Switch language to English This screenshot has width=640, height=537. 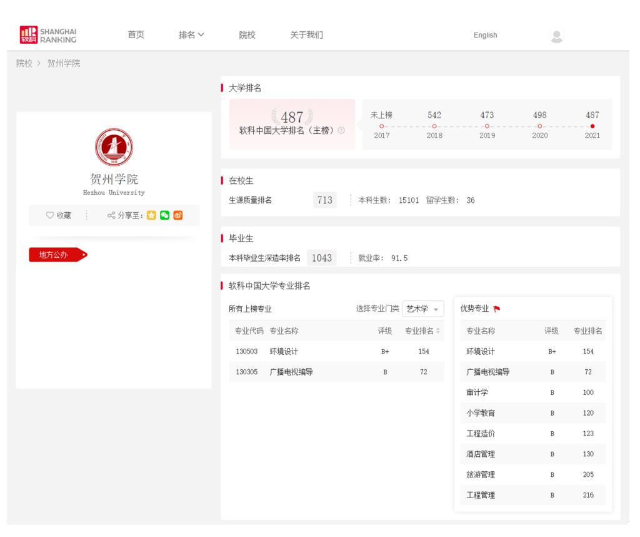point(485,36)
